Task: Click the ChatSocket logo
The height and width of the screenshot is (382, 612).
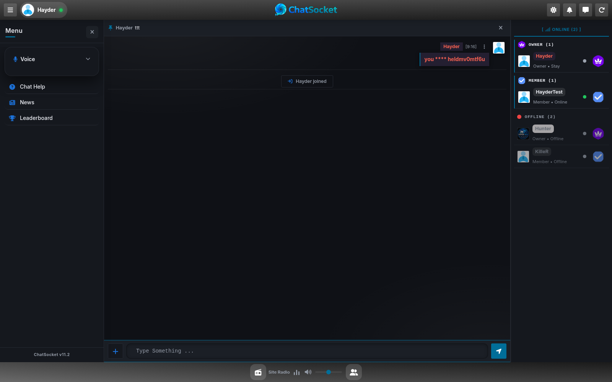Action: click(306, 10)
